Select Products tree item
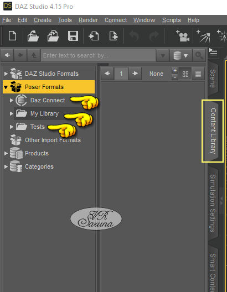 [x=37, y=153]
